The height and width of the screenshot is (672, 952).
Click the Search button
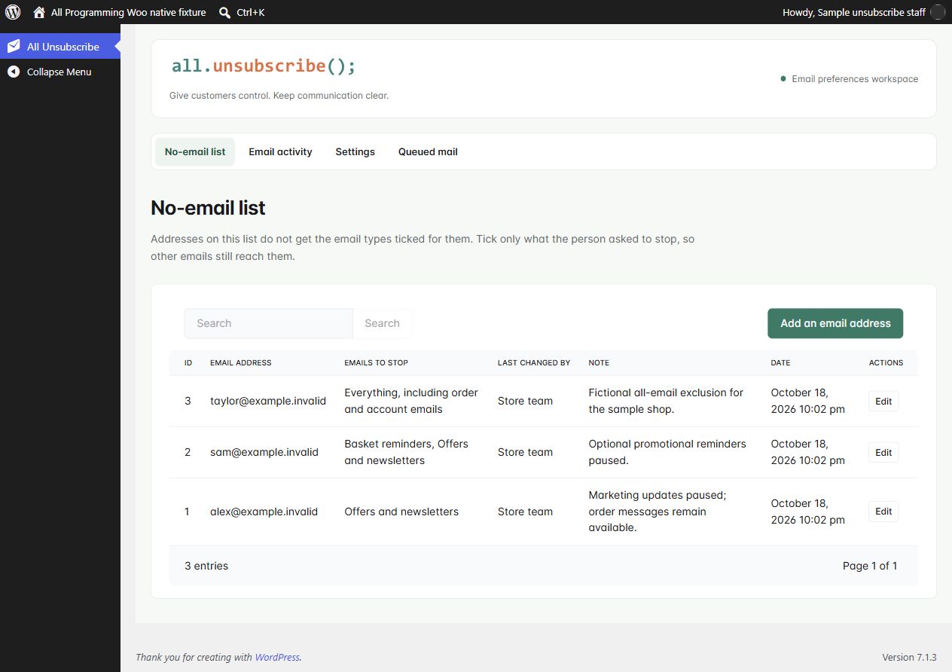pyautogui.click(x=382, y=323)
